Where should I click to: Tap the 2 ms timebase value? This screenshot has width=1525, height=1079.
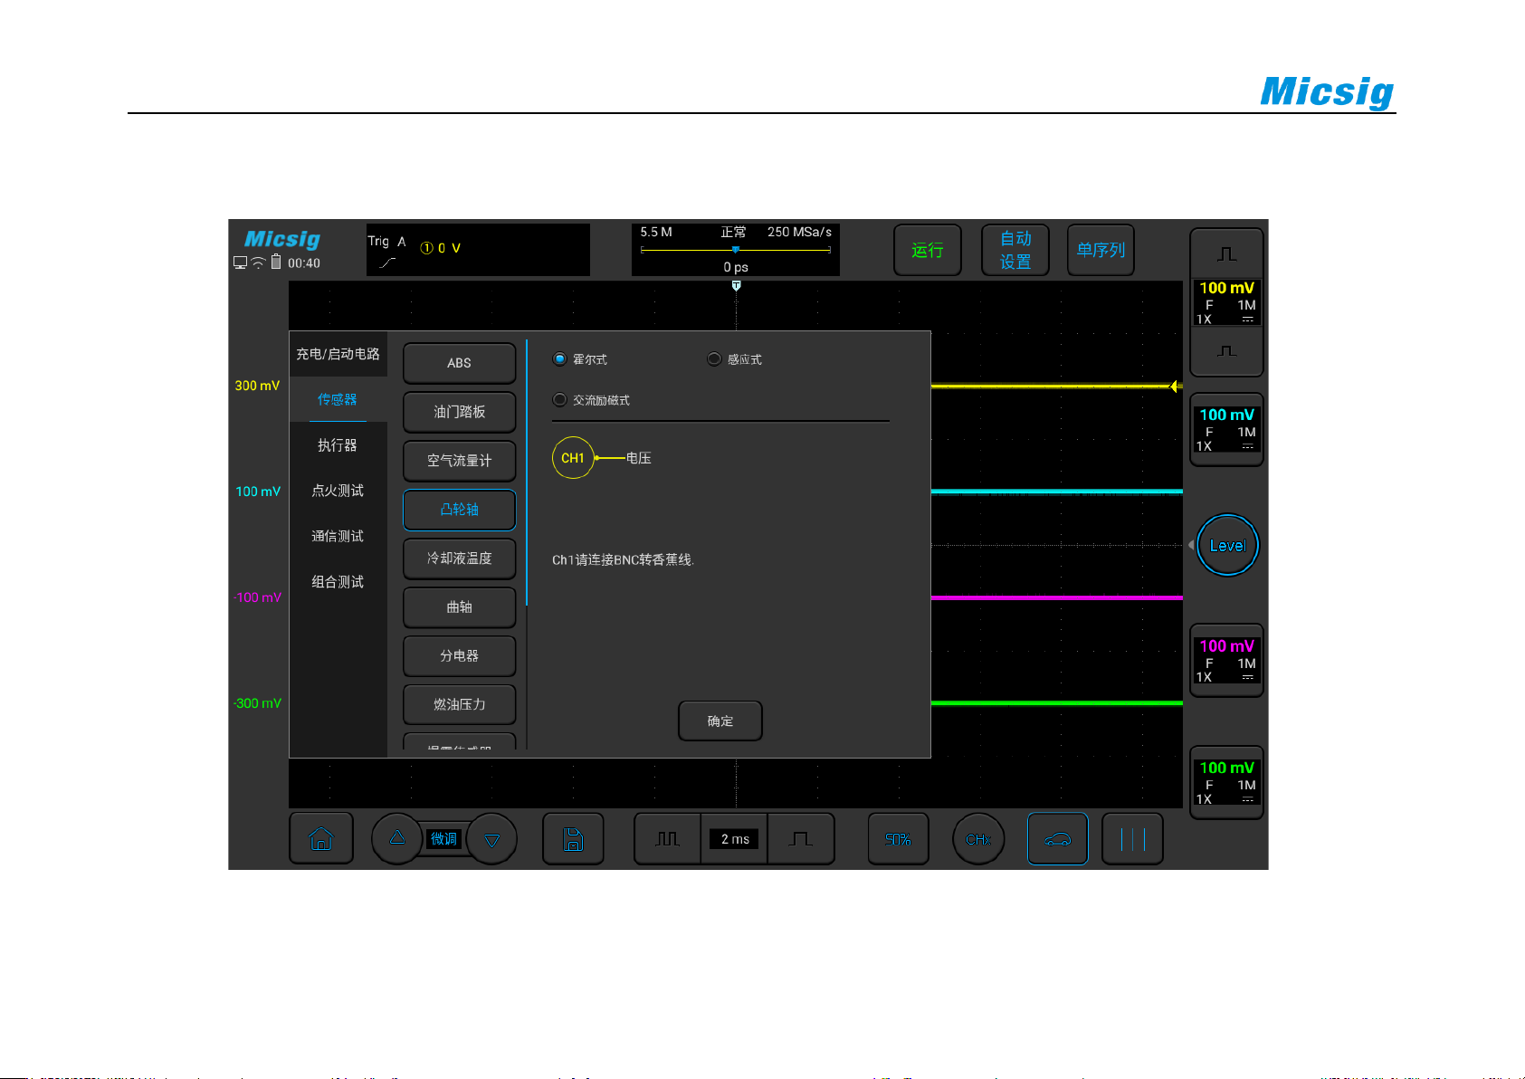click(x=735, y=839)
